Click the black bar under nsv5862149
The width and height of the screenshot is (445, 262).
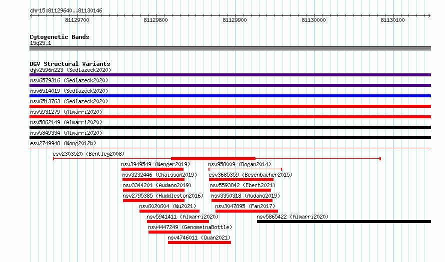pos(230,127)
